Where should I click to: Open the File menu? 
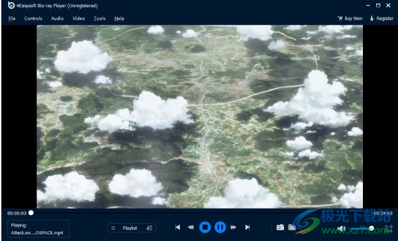pos(12,19)
